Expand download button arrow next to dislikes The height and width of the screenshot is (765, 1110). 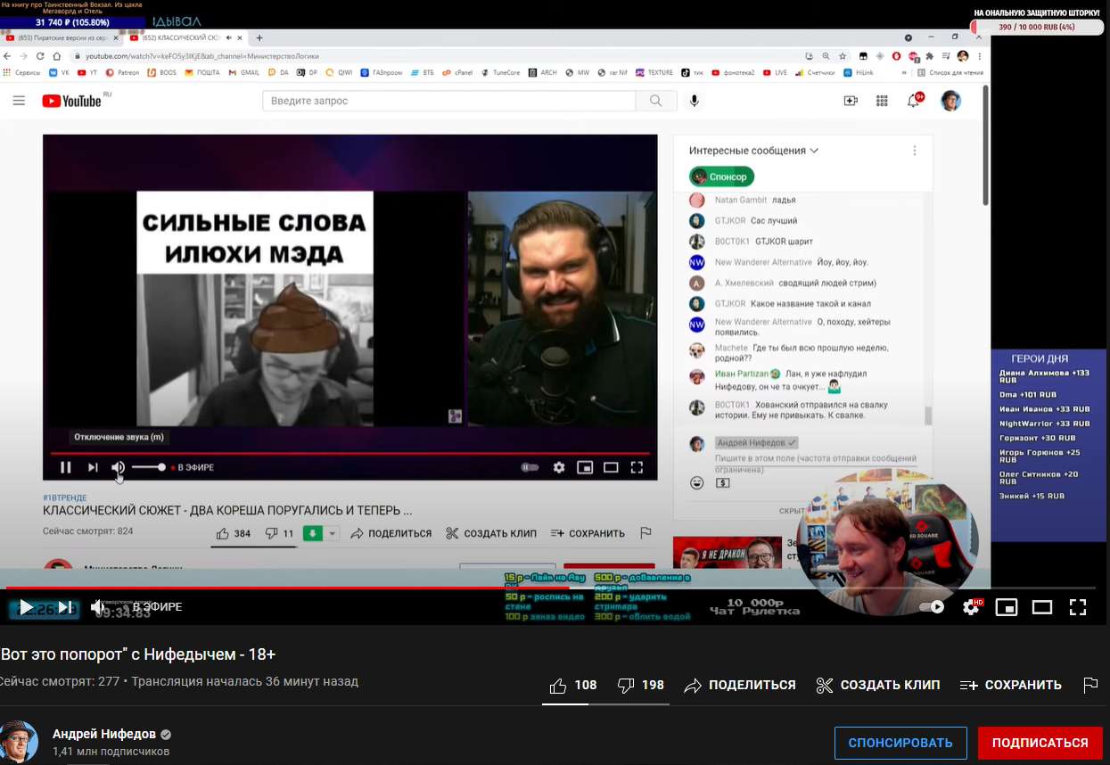(333, 533)
